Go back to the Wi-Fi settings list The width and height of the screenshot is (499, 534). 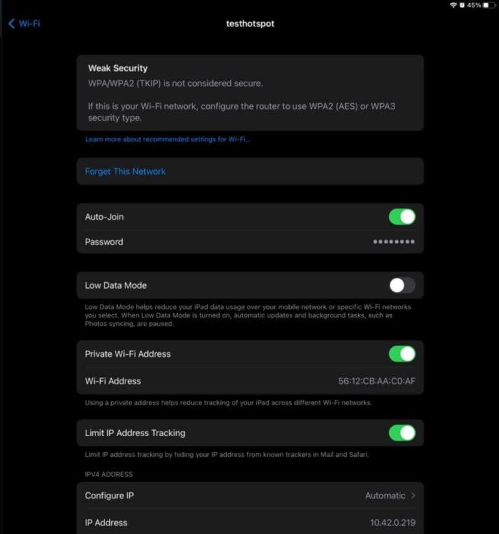(24, 23)
